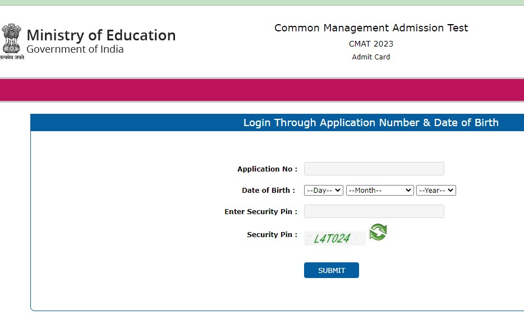The image size is (524, 324).
Task: Click the Enter Security Pin label
Action: [x=260, y=212]
